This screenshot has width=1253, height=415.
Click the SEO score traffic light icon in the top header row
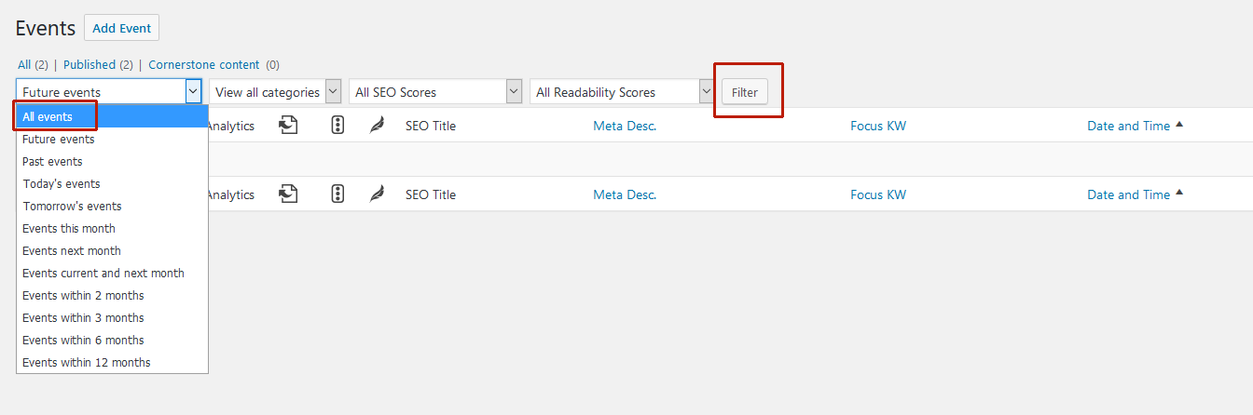point(337,126)
